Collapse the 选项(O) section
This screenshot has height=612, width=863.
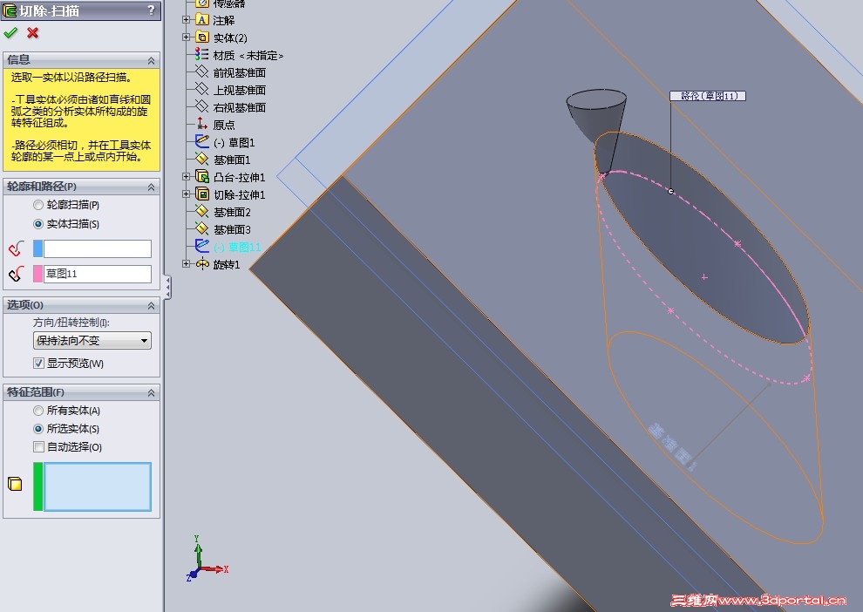tap(151, 305)
